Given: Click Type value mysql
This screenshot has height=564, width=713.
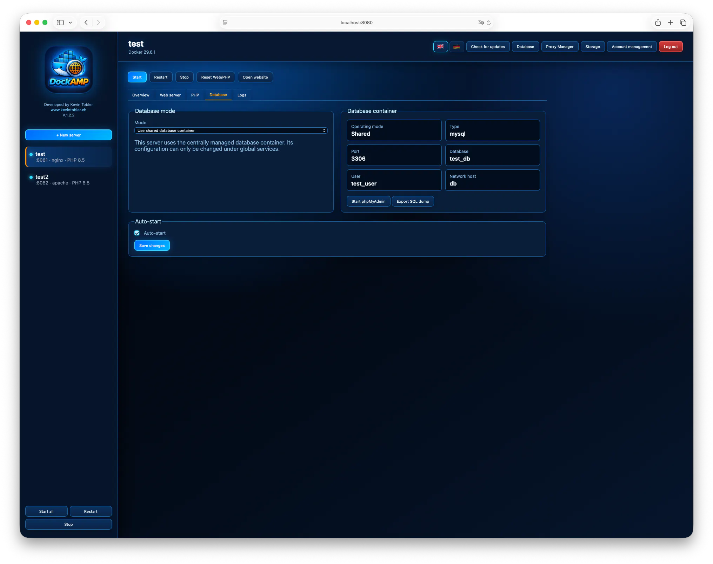Looking at the screenshot, I should click(x=458, y=134).
